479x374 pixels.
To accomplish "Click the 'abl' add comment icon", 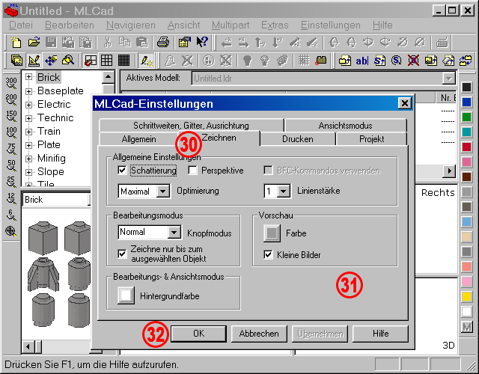I will coord(362,61).
